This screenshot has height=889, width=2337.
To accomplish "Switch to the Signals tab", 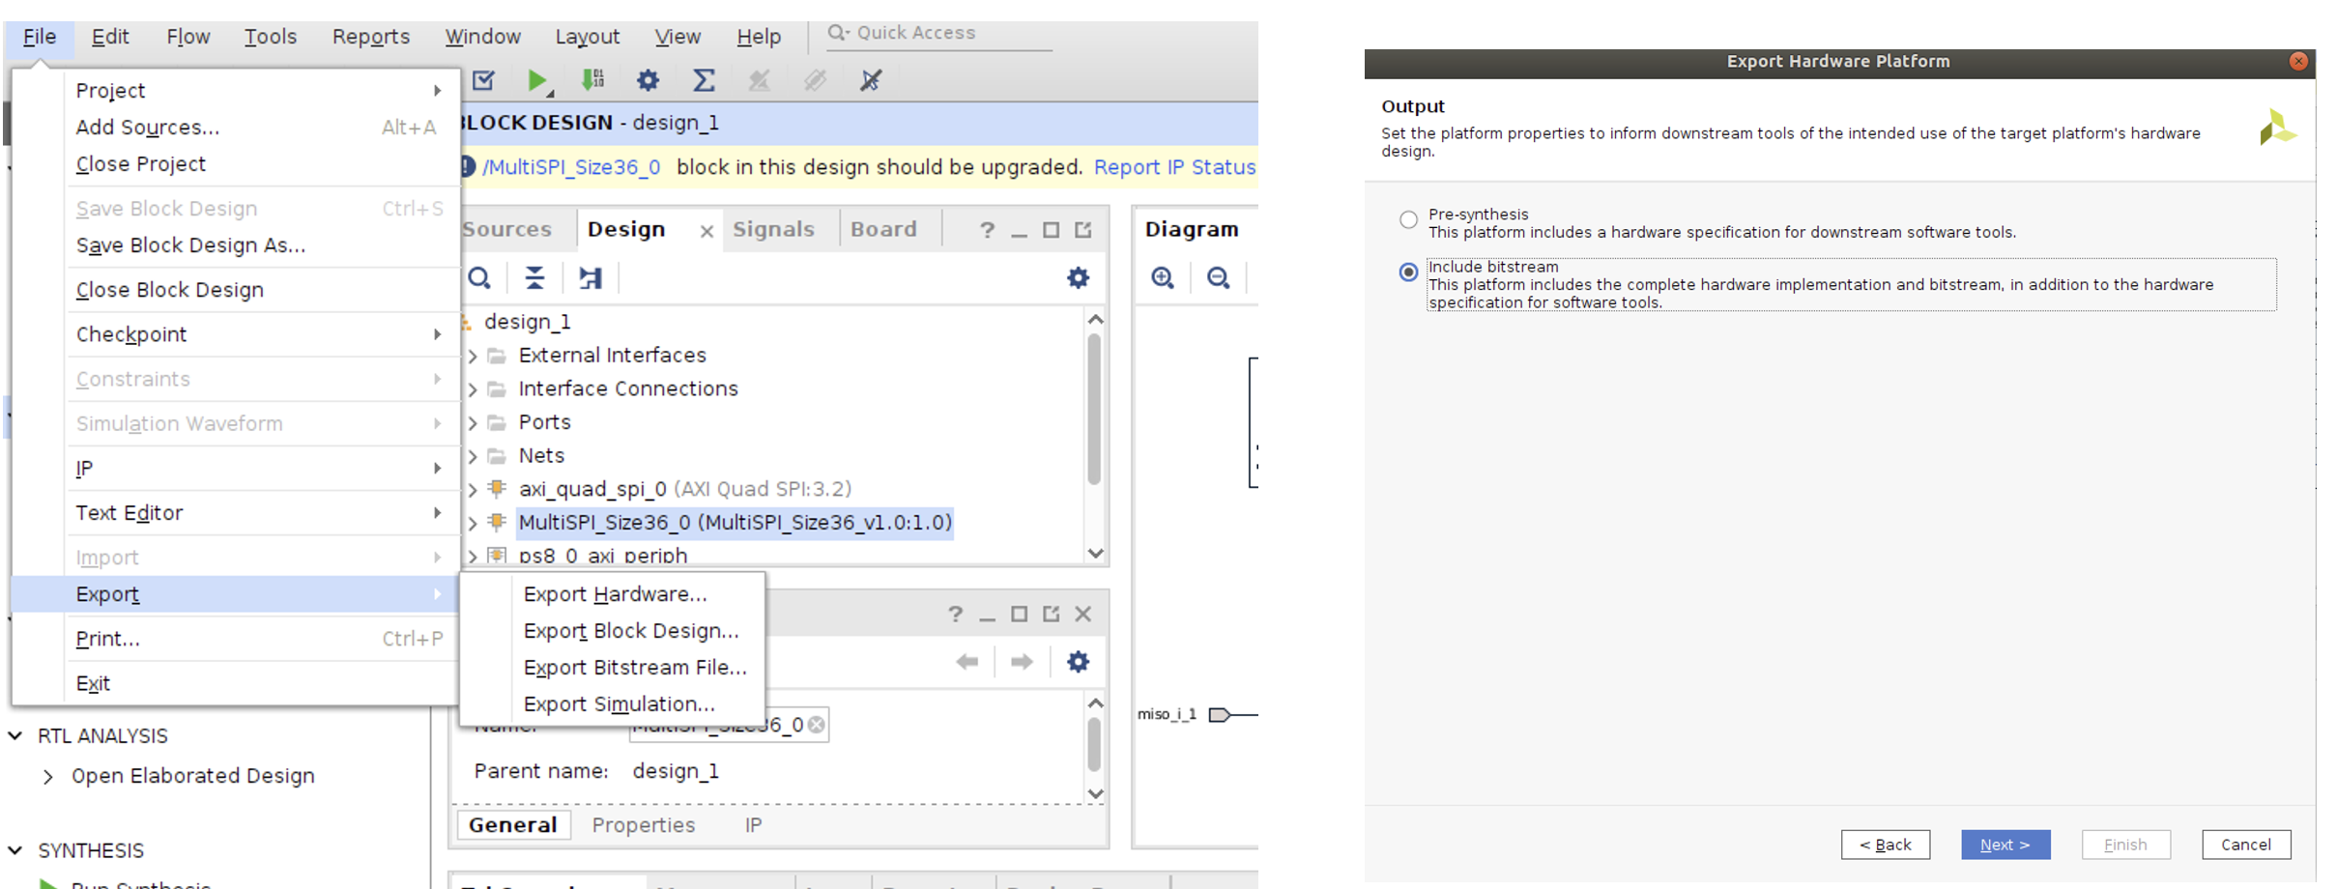I will [x=773, y=229].
